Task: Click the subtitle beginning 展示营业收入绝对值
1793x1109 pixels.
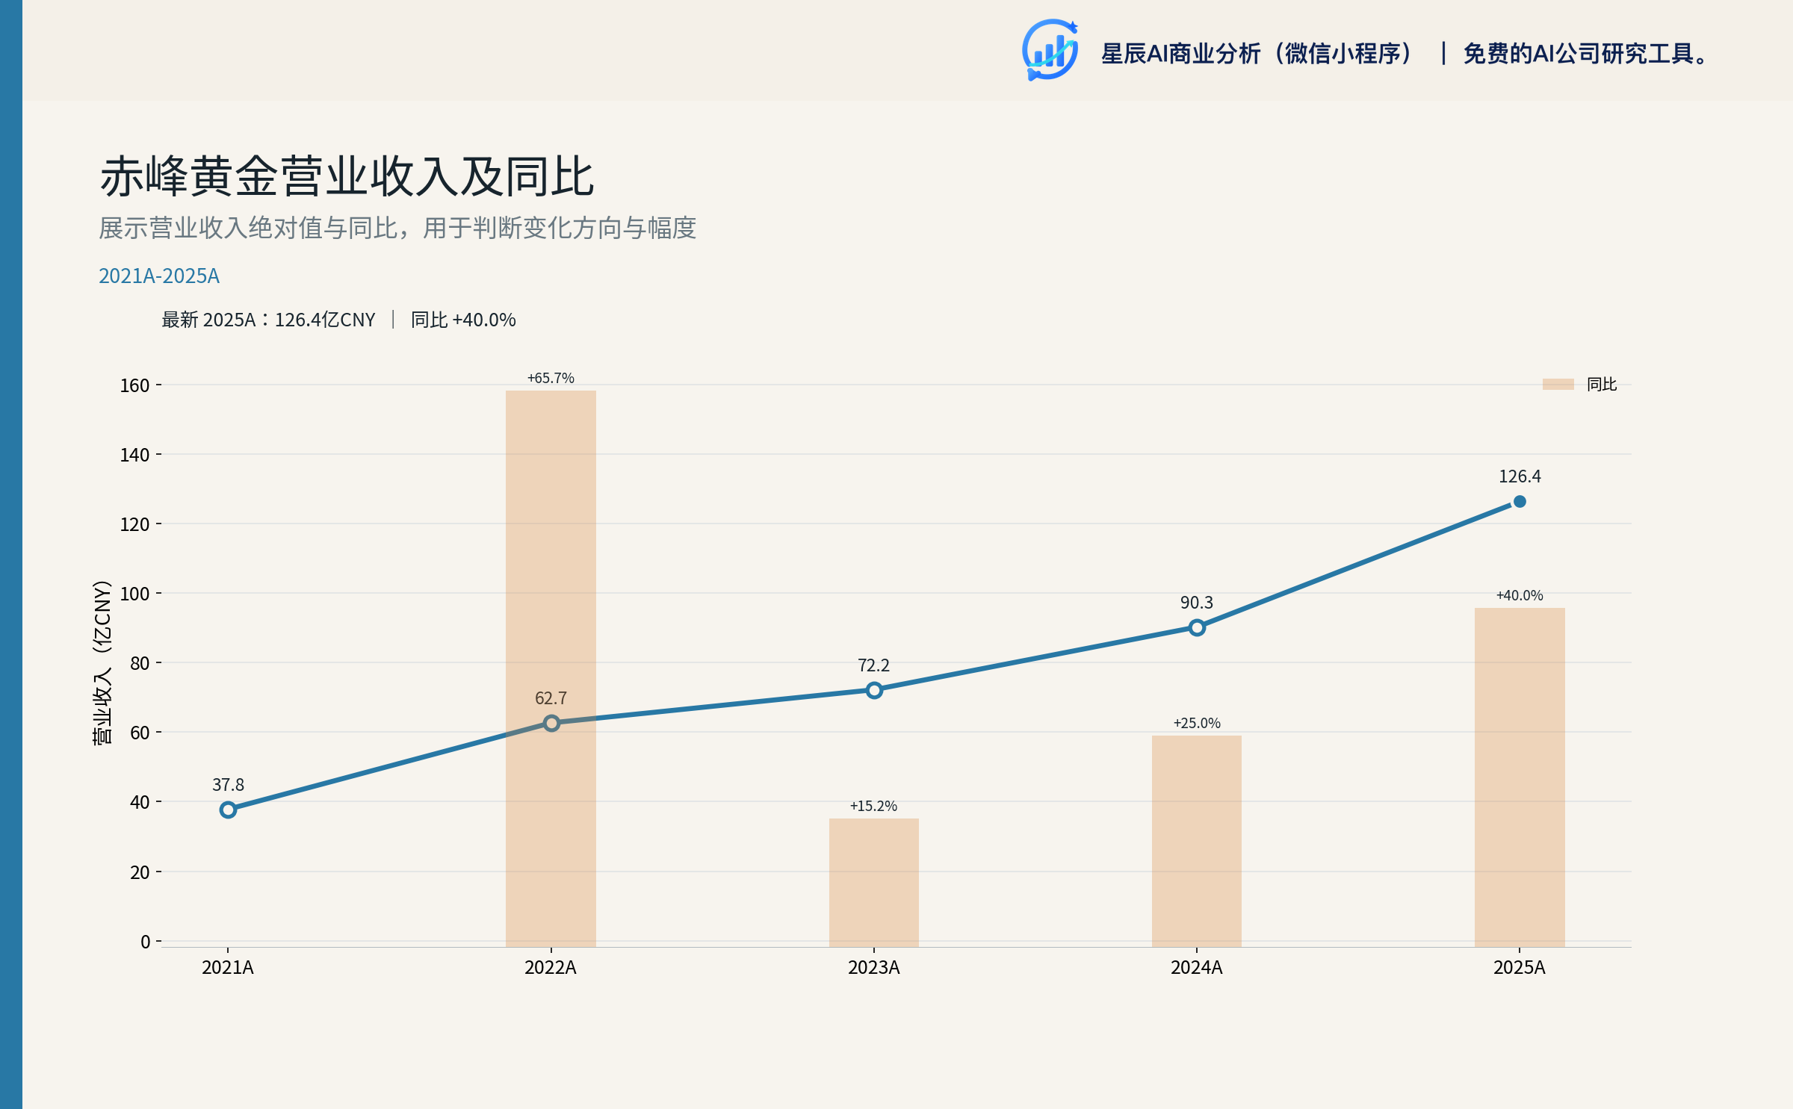Action: (x=397, y=228)
